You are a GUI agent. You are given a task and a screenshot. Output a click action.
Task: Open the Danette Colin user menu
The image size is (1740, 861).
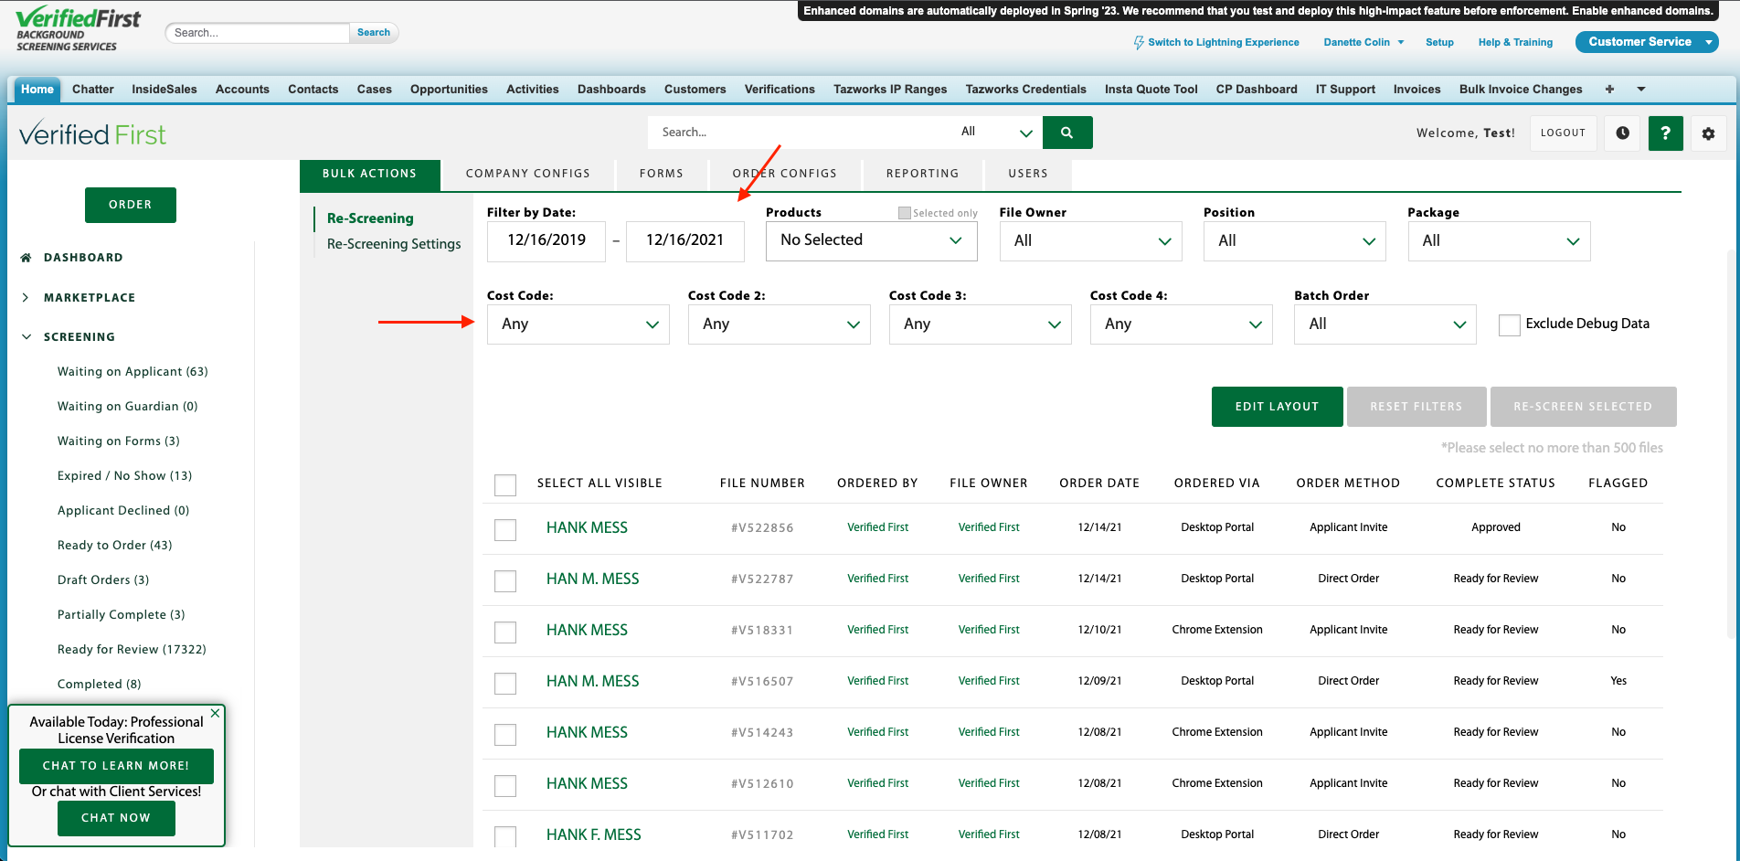tap(1363, 42)
